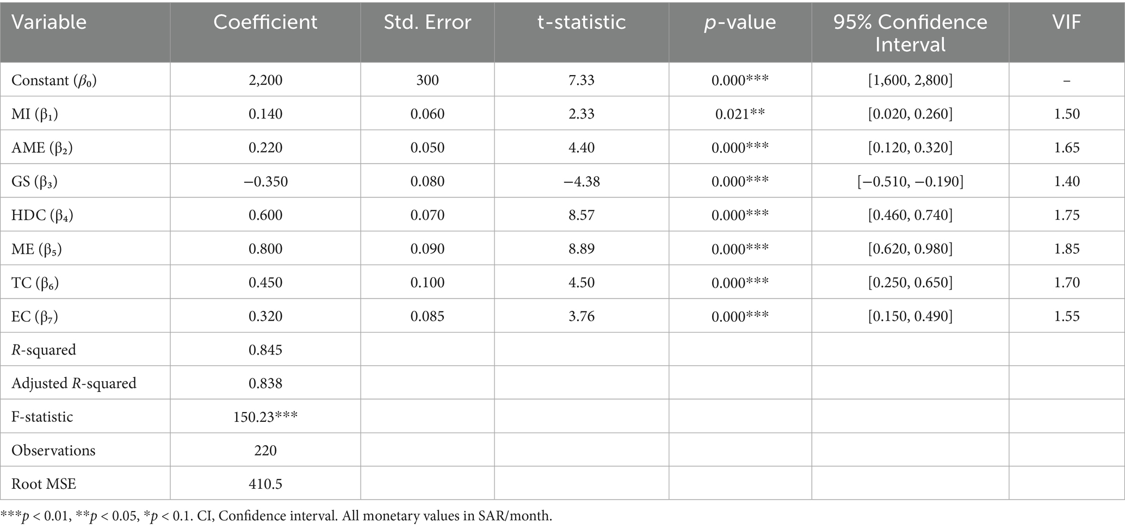Click the Adjusted R-squared value 0.838
The image size is (1125, 529).
click(265, 384)
